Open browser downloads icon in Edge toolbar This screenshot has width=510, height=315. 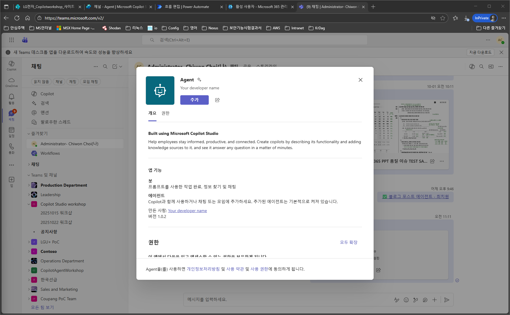coord(466,18)
